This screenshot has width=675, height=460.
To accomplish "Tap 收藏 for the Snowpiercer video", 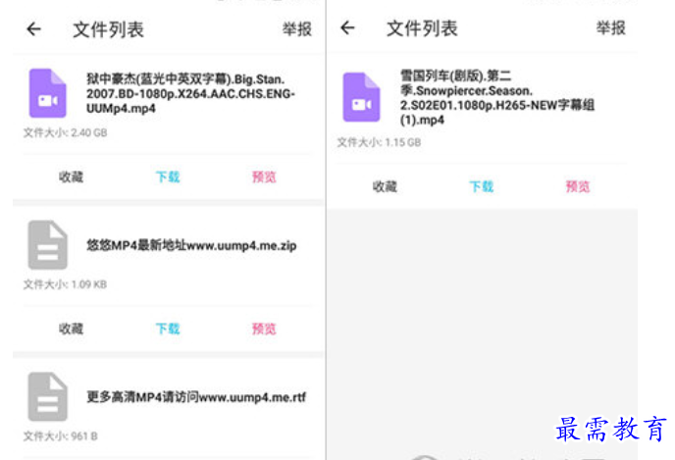I will tap(385, 186).
